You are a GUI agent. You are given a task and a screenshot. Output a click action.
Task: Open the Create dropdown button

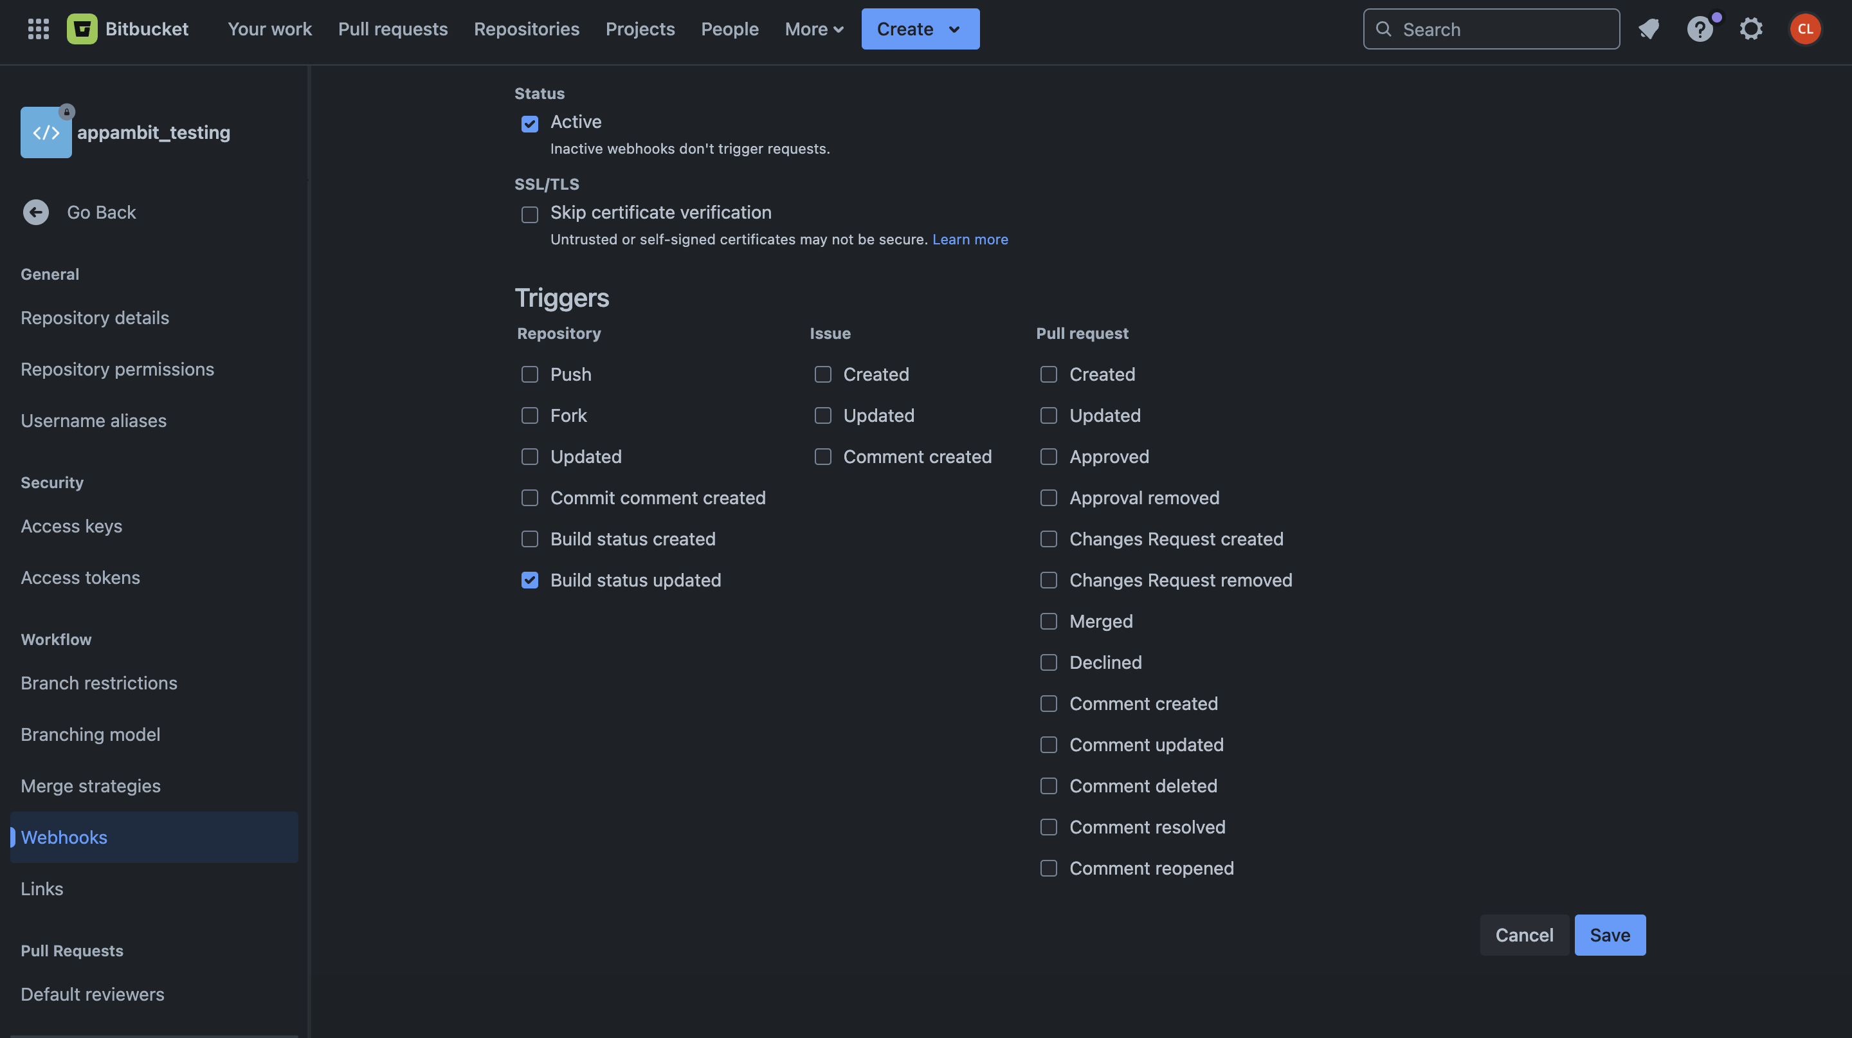[x=920, y=29]
